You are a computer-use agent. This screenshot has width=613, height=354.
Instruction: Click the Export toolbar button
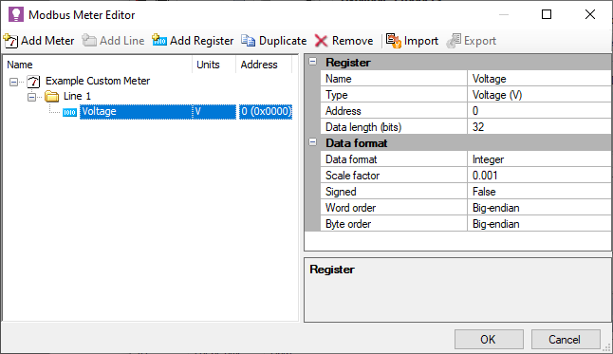(472, 41)
